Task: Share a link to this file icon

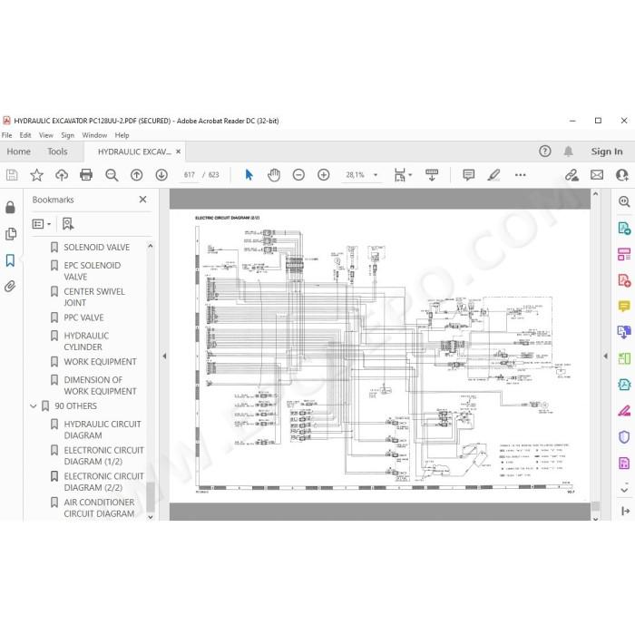Action: click(x=571, y=175)
